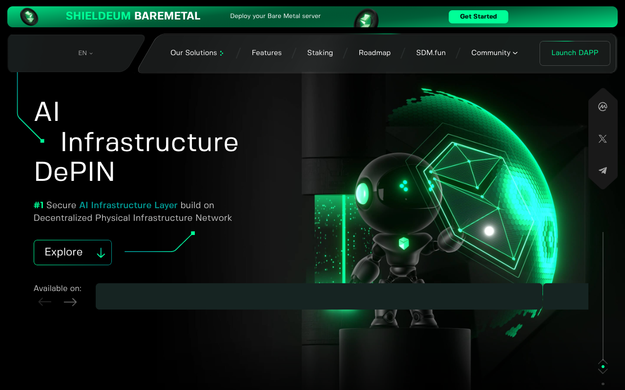Click the grey scroll indicator dot at bottom
This screenshot has width=625, height=390.
(603, 384)
